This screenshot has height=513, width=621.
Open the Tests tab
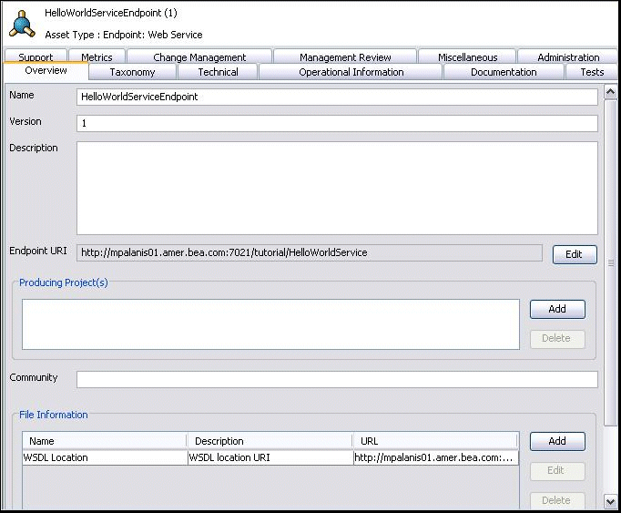click(592, 72)
